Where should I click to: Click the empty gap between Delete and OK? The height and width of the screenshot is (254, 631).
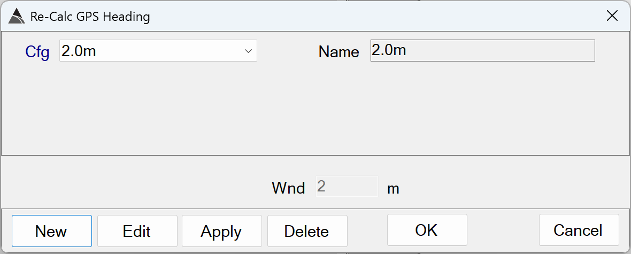(x=367, y=231)
